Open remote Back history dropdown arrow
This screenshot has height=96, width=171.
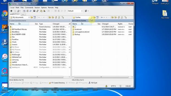tap(104, 17)
